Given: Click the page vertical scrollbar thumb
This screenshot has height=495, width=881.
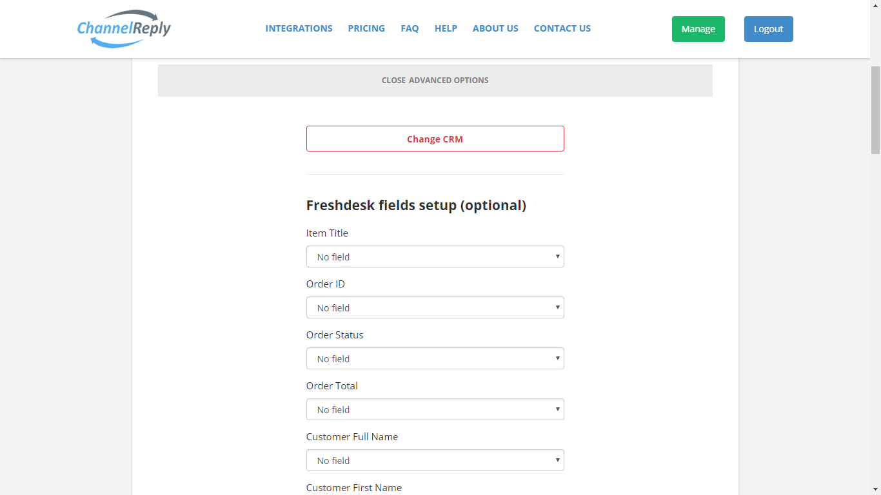Looking at the screenshot, I should (875, 110).
